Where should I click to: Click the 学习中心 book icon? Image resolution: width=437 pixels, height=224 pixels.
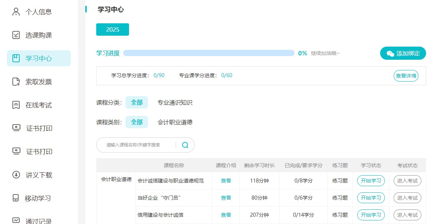[16, 58]
